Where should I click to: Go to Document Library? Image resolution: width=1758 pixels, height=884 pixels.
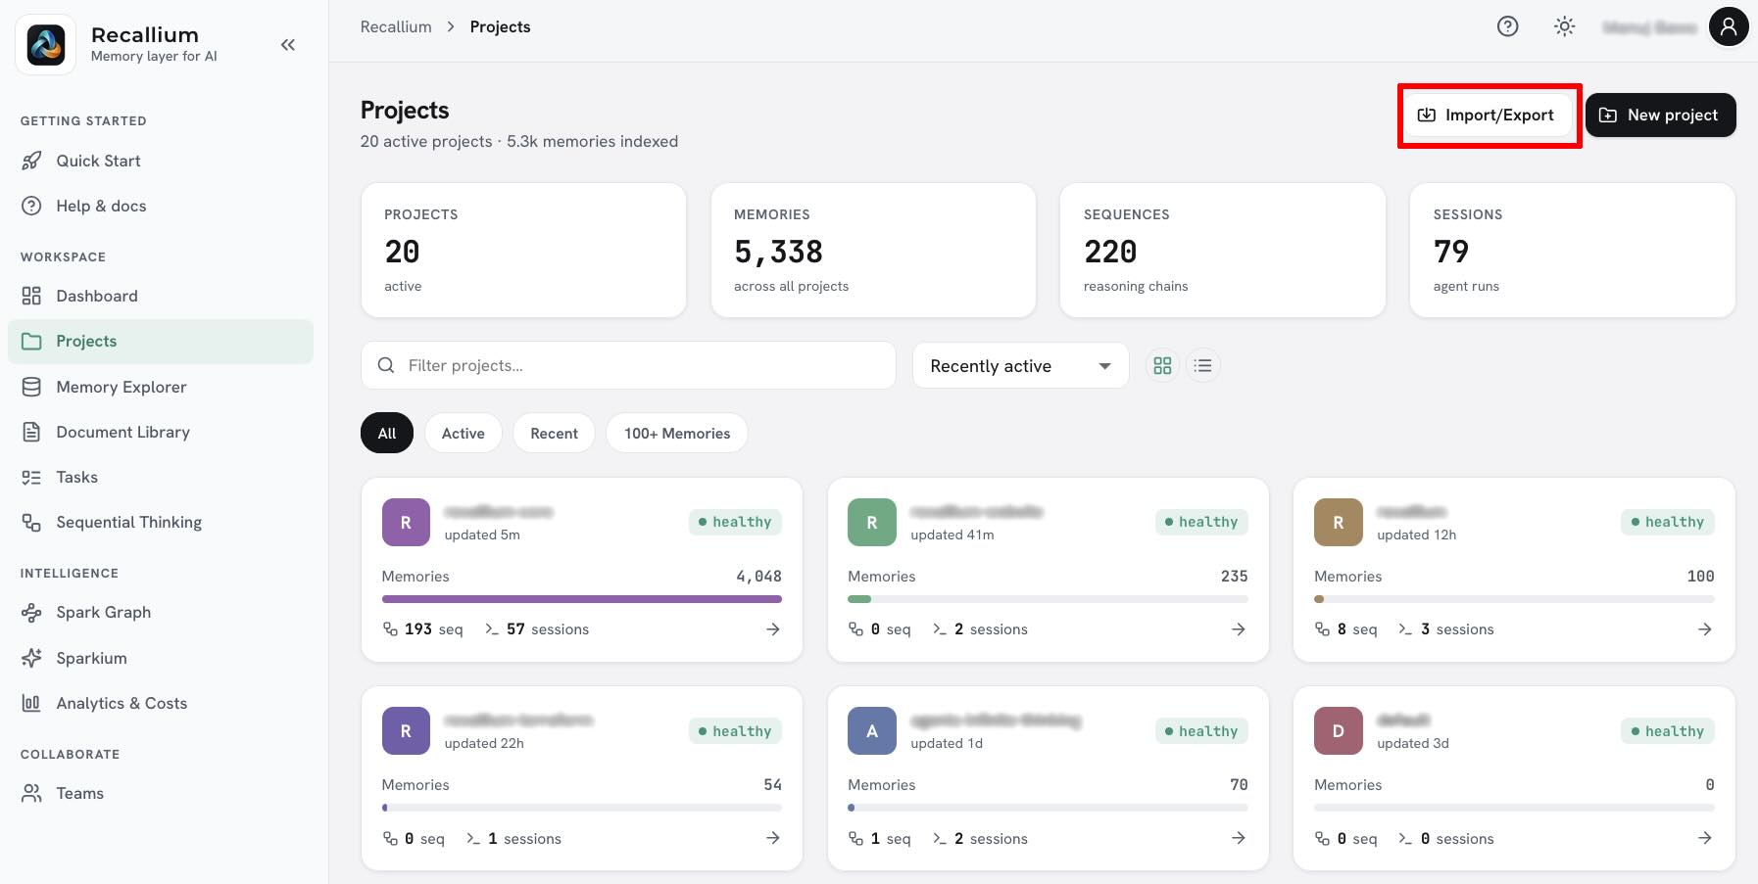[x=161, y=432]
